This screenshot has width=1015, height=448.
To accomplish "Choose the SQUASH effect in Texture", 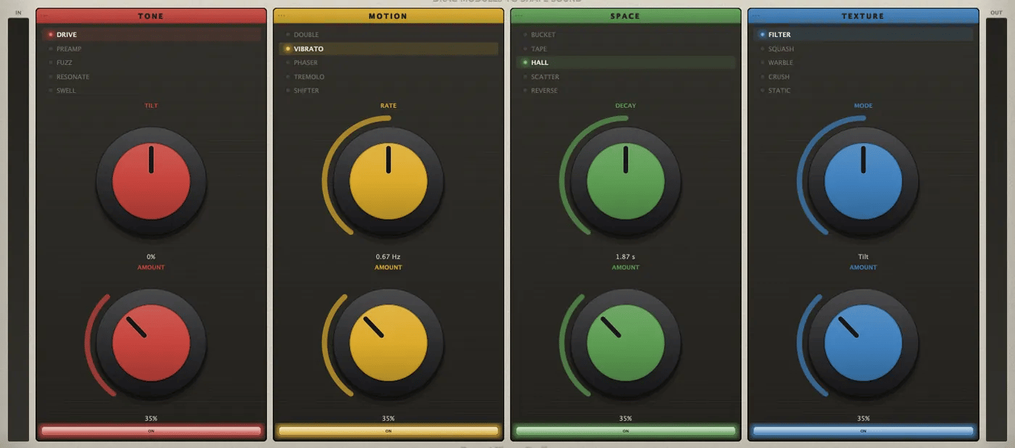I will pyautogui.click(x=863, y=49).
